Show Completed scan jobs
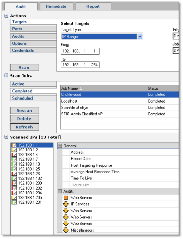This screenshot has width=183, height=239. (33, 91)
